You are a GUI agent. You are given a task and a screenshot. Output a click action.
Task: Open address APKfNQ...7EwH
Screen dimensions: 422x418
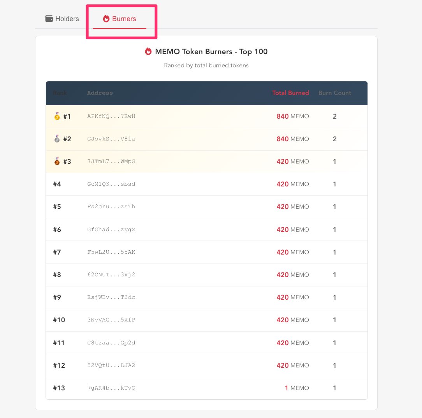coord(111,116)
